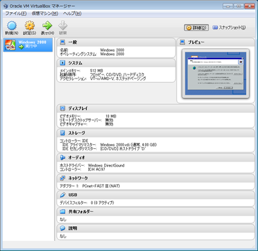This screenshot has height=251, width=258.
Task: Click the New (新規) VM toolbar icon
Action: 11,26
